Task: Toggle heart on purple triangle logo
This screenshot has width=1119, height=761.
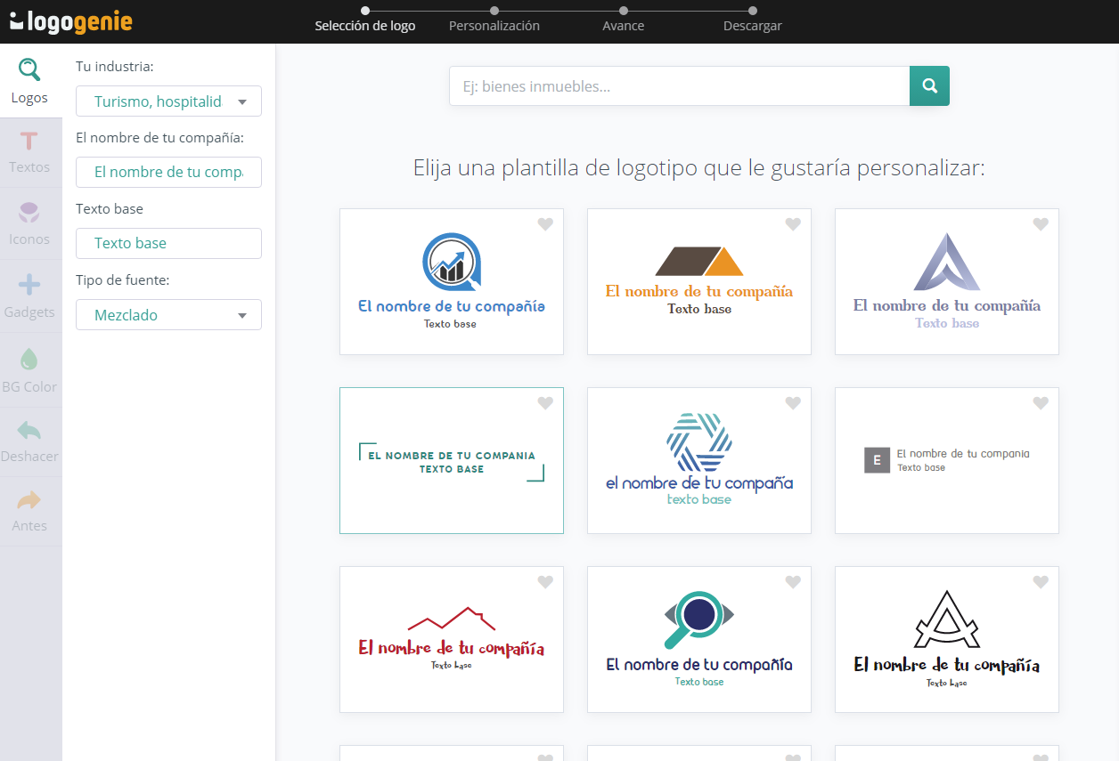Action: tap(1041, 224)
